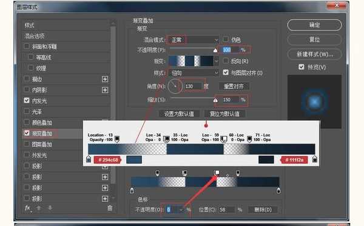Toggle the 斜面和浮雕 checkbox

[x=27, y=46]
